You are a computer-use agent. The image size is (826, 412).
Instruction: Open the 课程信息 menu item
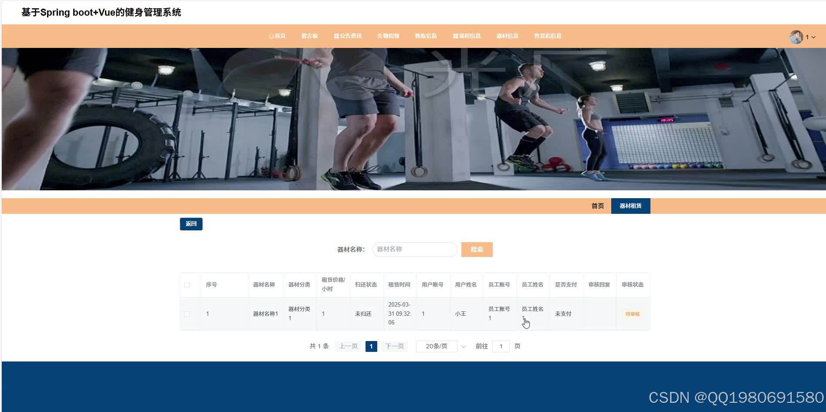click(467, 36)
